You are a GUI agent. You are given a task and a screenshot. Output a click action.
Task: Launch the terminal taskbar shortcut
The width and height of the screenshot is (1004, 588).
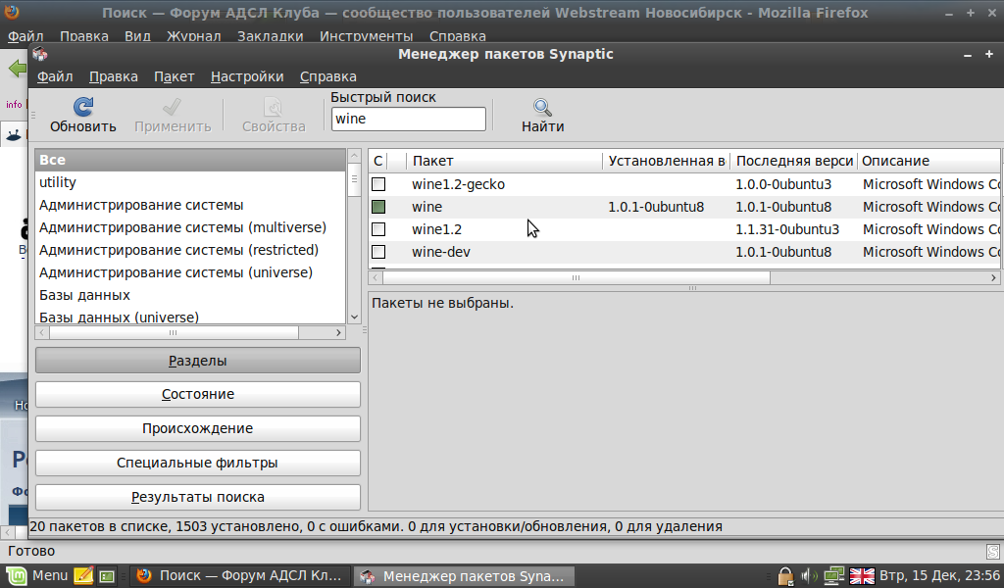[x=106, y=576]
